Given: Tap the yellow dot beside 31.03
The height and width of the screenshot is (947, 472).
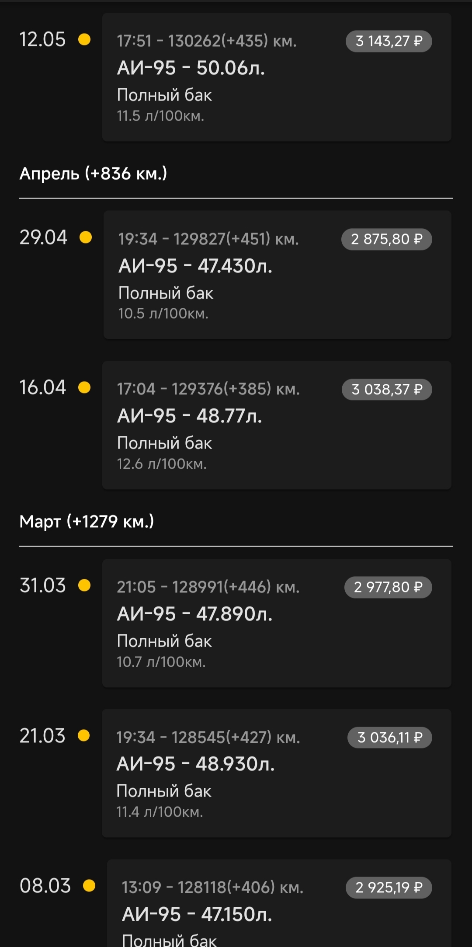Looking at the screenshot, I should [84, 585].
